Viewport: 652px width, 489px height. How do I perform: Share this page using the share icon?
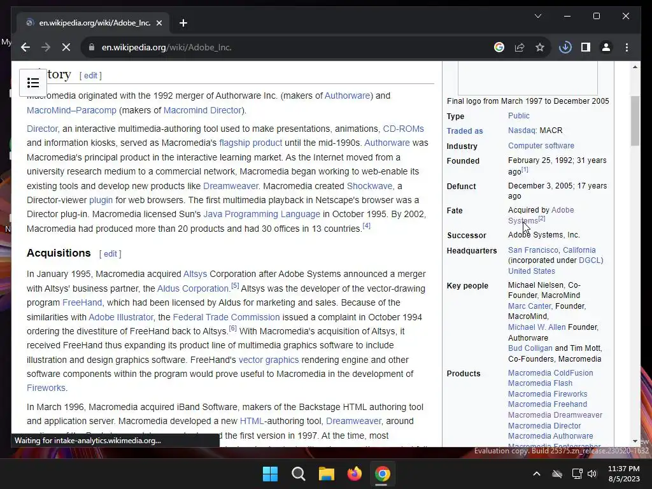tap(520, 47)
